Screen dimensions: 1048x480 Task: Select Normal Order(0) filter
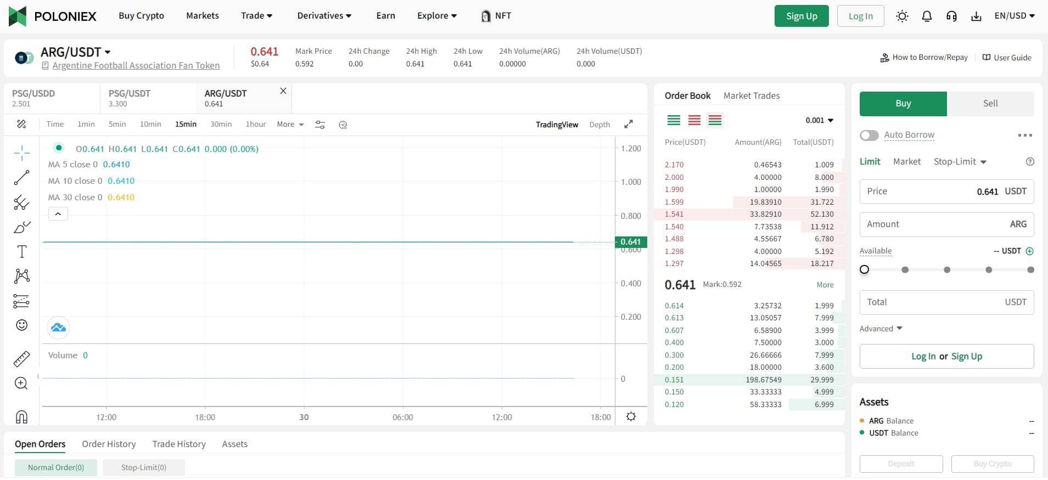pyautogui.click(x=56, y=467)
